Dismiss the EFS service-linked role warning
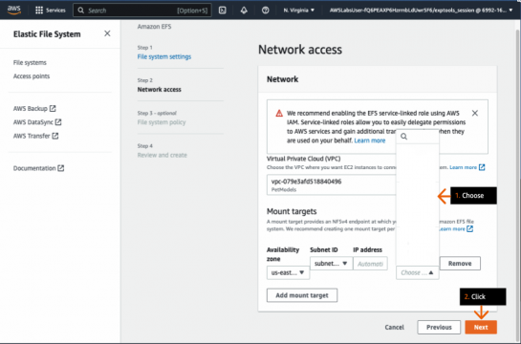Screen dimensions: 521x344 (475, 113)
